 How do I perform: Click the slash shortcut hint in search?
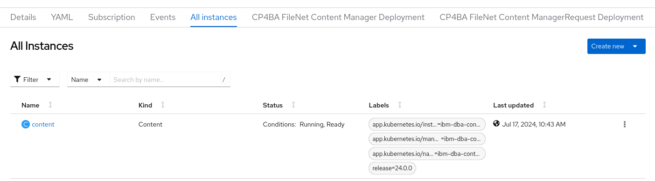point(224,80)
